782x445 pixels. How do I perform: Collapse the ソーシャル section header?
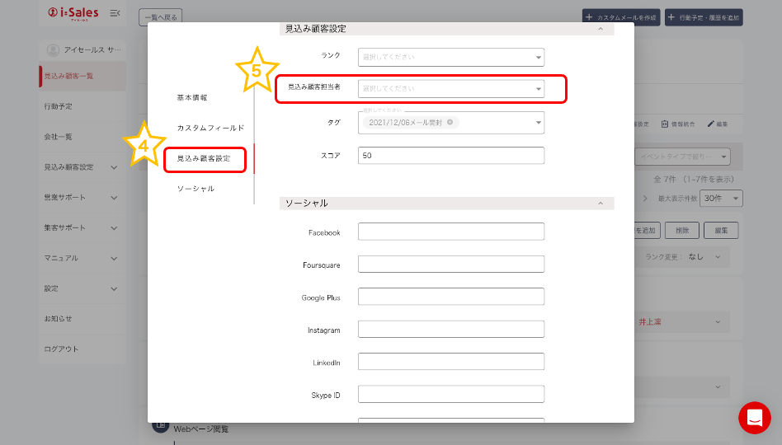[600, 203]
